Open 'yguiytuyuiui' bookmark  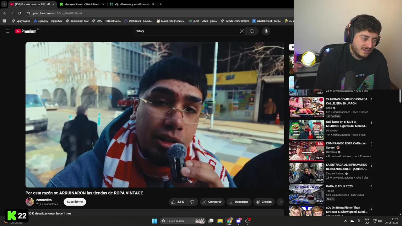tap(21, 21)
